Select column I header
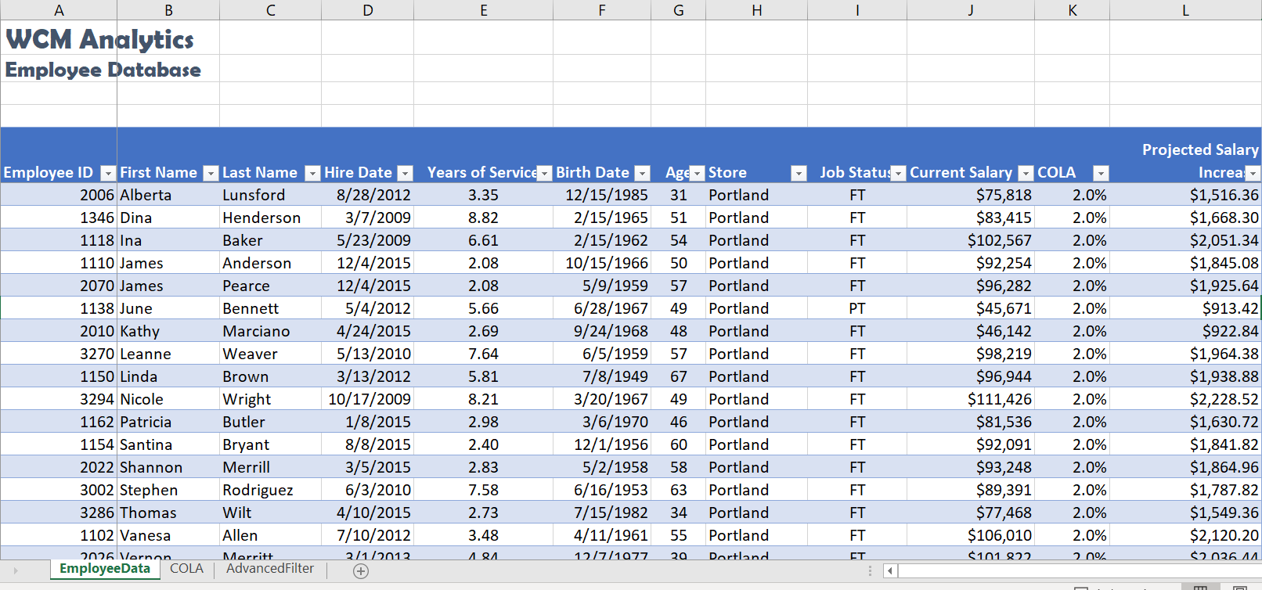The image size is (1262, 590). (x=857, y=10)
